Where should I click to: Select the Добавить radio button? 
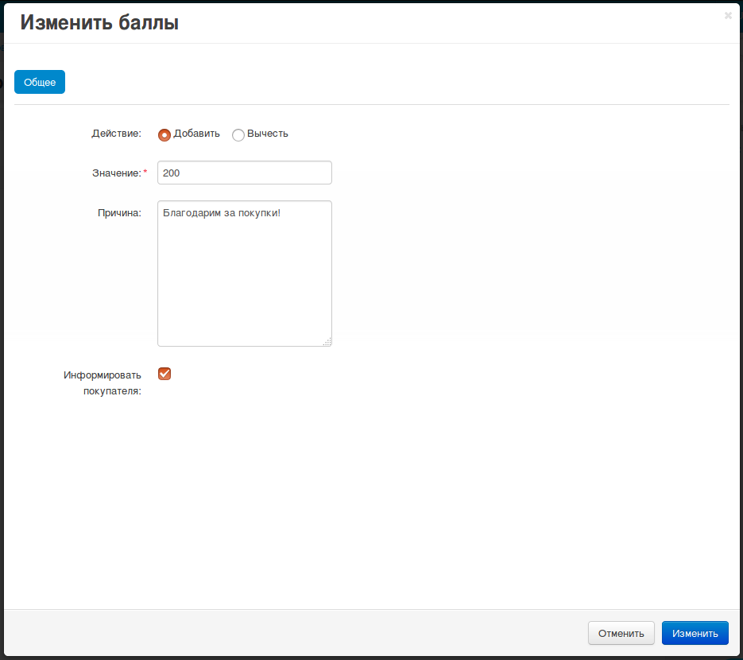164,134
